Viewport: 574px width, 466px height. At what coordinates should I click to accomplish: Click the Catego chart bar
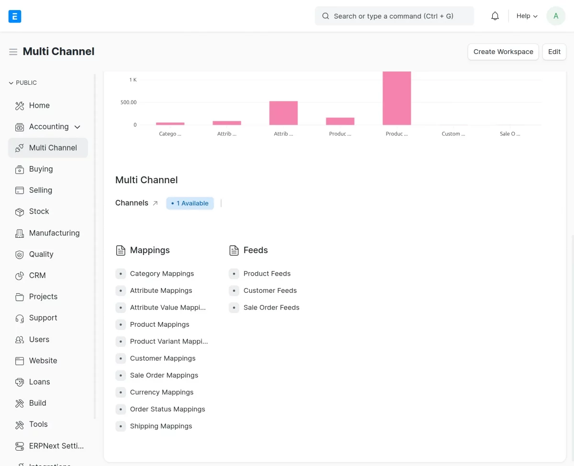(x=170, y=123)
